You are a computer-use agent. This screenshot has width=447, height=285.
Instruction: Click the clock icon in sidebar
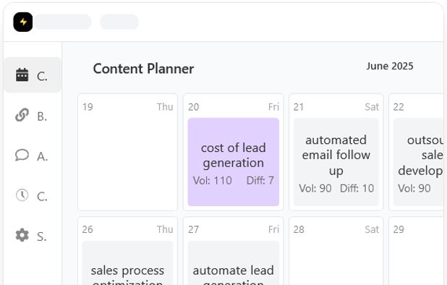(22, 195)
